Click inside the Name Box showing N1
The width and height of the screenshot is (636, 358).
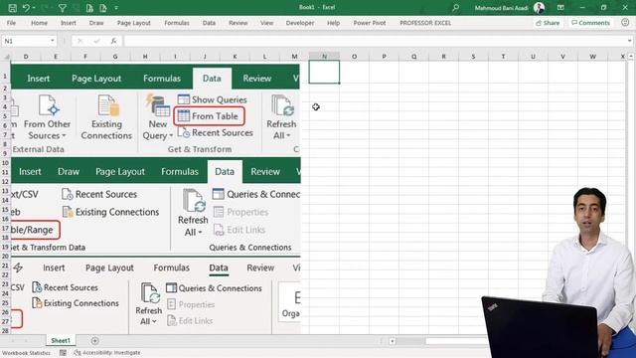25,41
